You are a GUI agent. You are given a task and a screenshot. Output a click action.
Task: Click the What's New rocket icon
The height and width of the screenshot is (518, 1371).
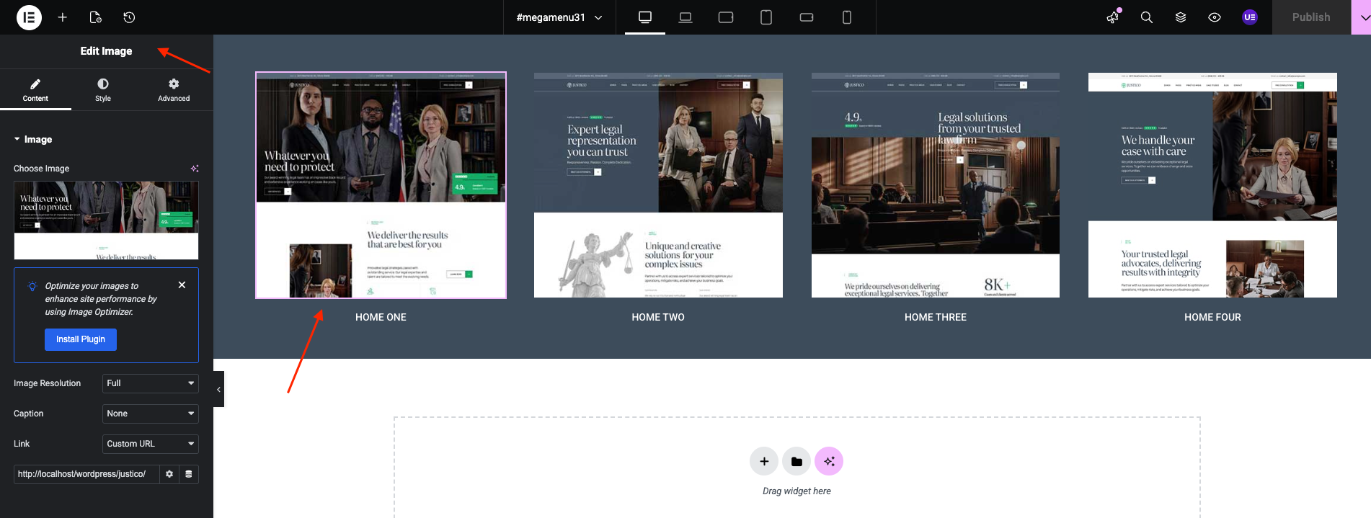[1113, 17]
